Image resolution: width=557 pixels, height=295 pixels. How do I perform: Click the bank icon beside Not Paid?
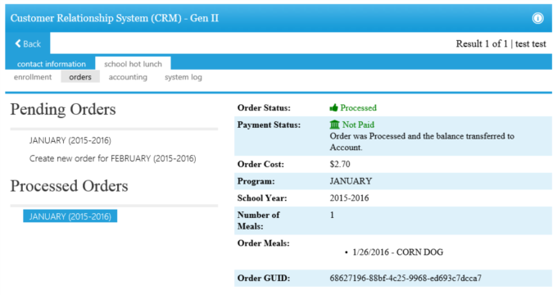pyautogui.click(x=334, y=125)
